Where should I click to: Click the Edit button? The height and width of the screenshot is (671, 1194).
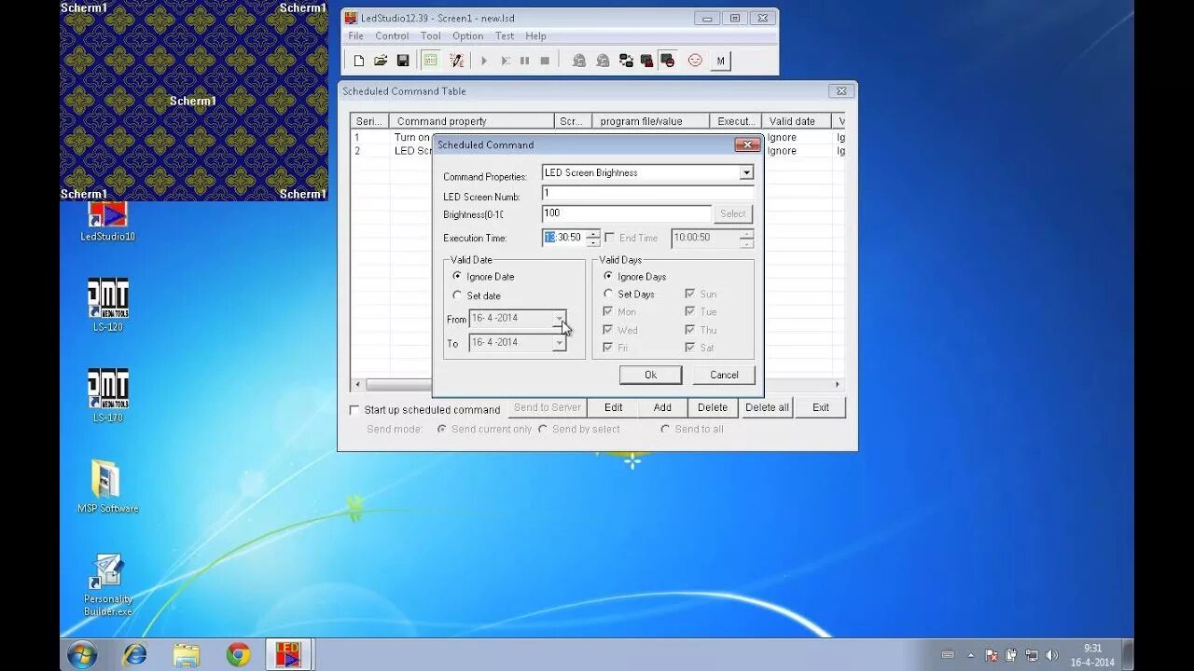point(613,407)
